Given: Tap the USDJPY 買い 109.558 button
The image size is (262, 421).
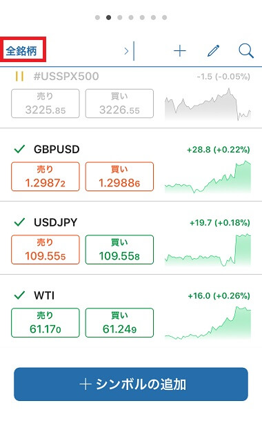Looking at the screenshot, I should 119,249.
